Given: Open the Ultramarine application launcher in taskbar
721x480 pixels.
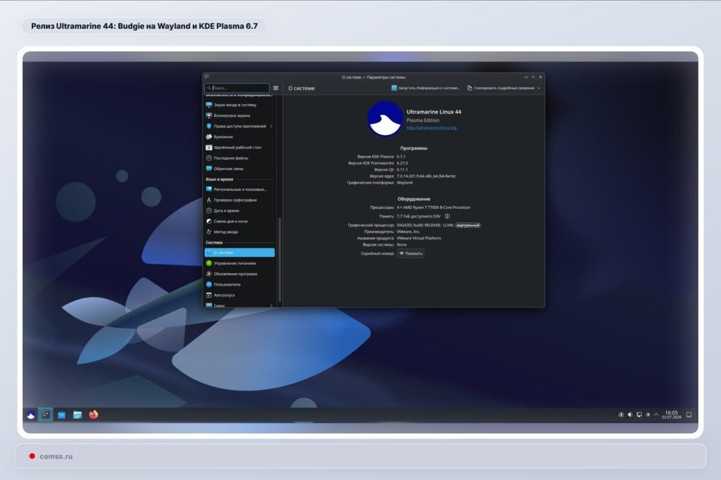Looking at the screenshot, I should tap(31, 415).
